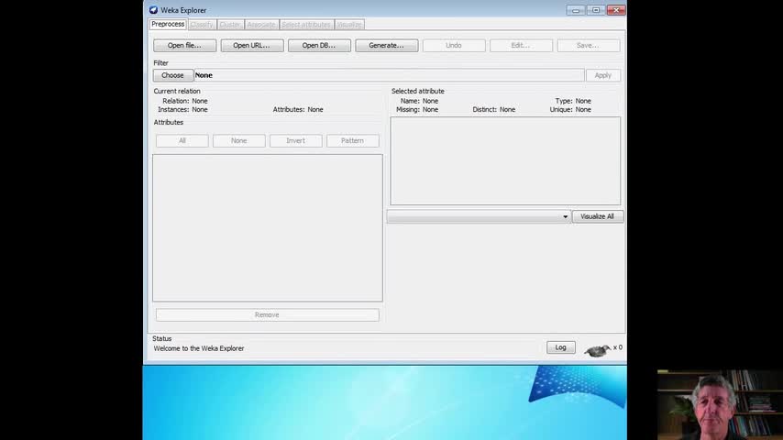Apply the selected filter
Image resolution: width=783 pixels, height=440 pixels.
602,75
